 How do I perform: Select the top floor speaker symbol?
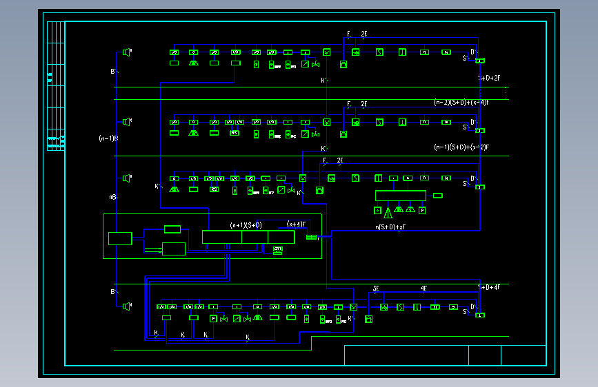(x=127, y=52)
